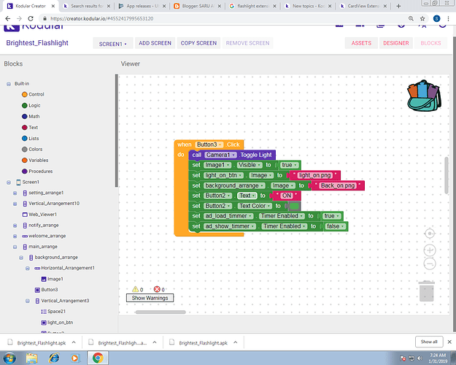Image resolution: width=456 pixels, height=365 pixels.
Task: Open the Variables blocks category
Action: pos(39,160)
